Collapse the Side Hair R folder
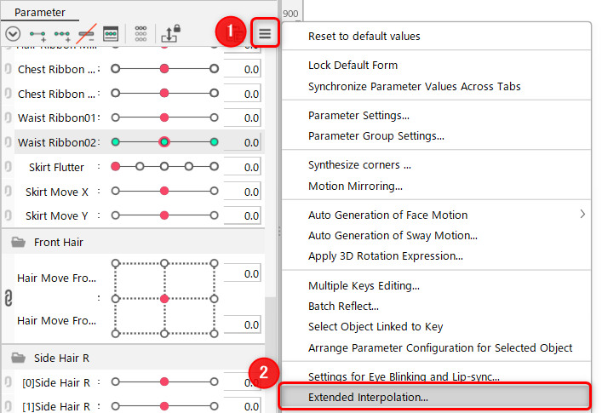The width and height of the screenshot is (602, 413). [x=18, y=358]
